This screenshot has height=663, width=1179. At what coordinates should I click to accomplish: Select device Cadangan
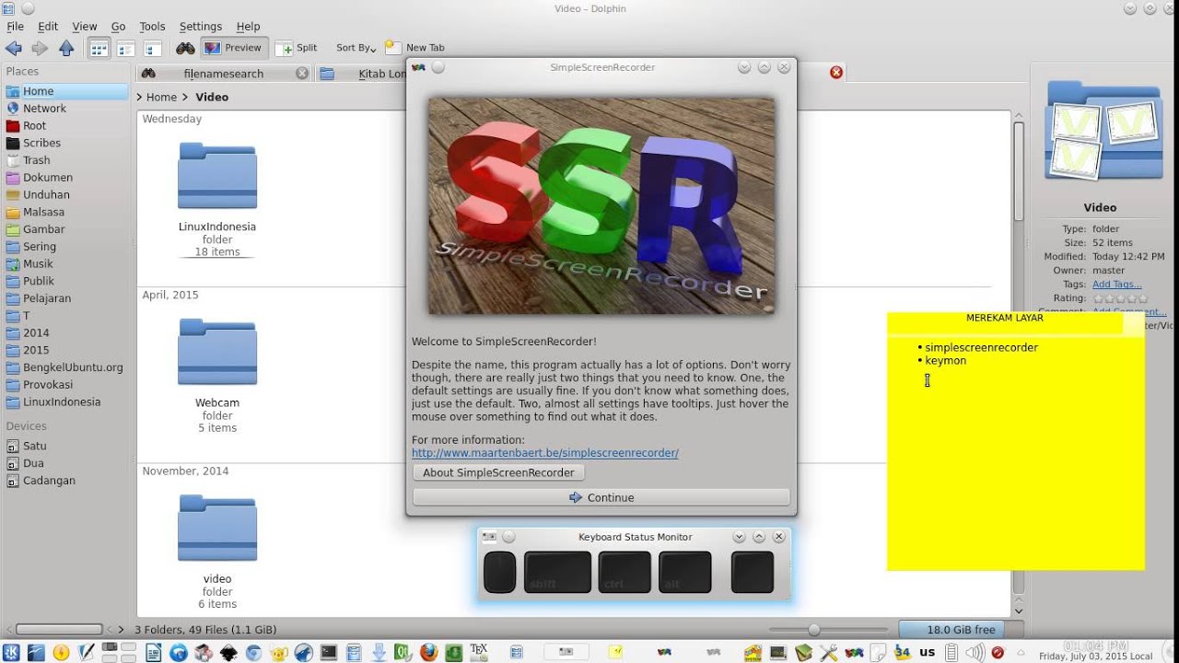pyautogui.click(x=65, y=481)
